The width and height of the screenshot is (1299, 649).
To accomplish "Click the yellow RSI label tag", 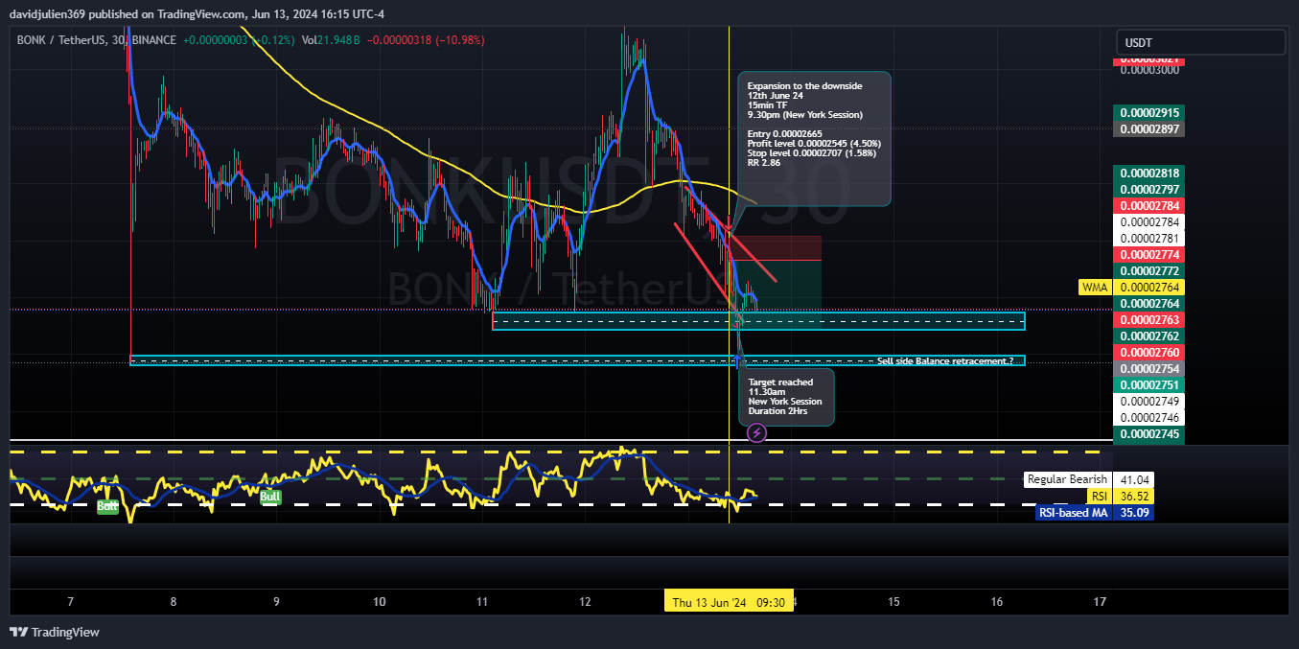I will click(1099, 496).
